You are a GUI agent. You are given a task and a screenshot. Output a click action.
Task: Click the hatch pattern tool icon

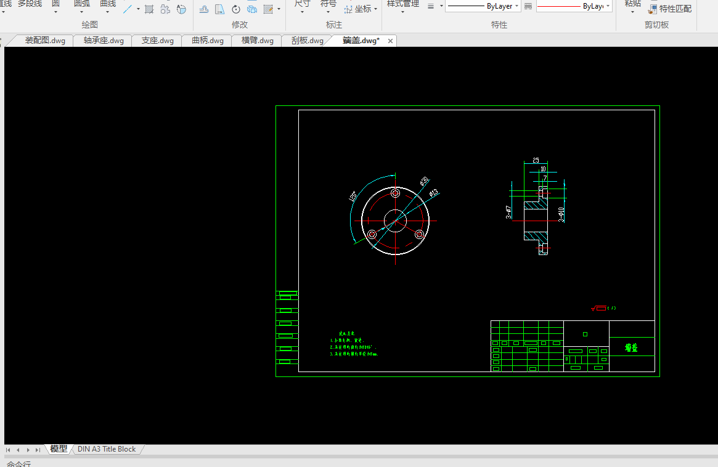click(149, 9)
